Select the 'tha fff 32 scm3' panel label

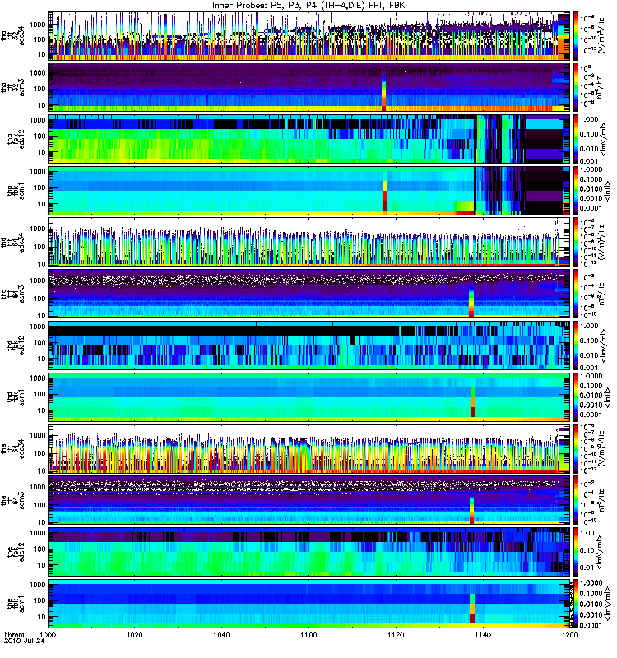coord(13,88)
